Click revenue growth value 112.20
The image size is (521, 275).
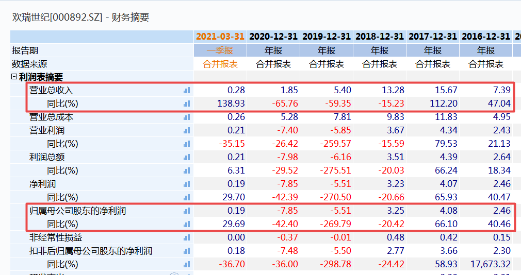point(444,104)
